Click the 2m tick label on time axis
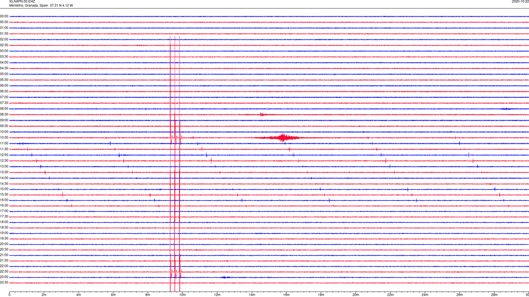Screen dimensions: 529x297 click(44, 295)
